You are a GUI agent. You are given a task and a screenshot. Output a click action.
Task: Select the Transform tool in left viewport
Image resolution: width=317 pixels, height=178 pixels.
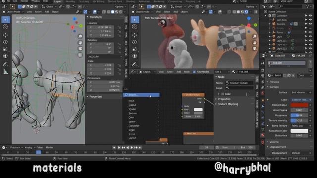[5, 56]
